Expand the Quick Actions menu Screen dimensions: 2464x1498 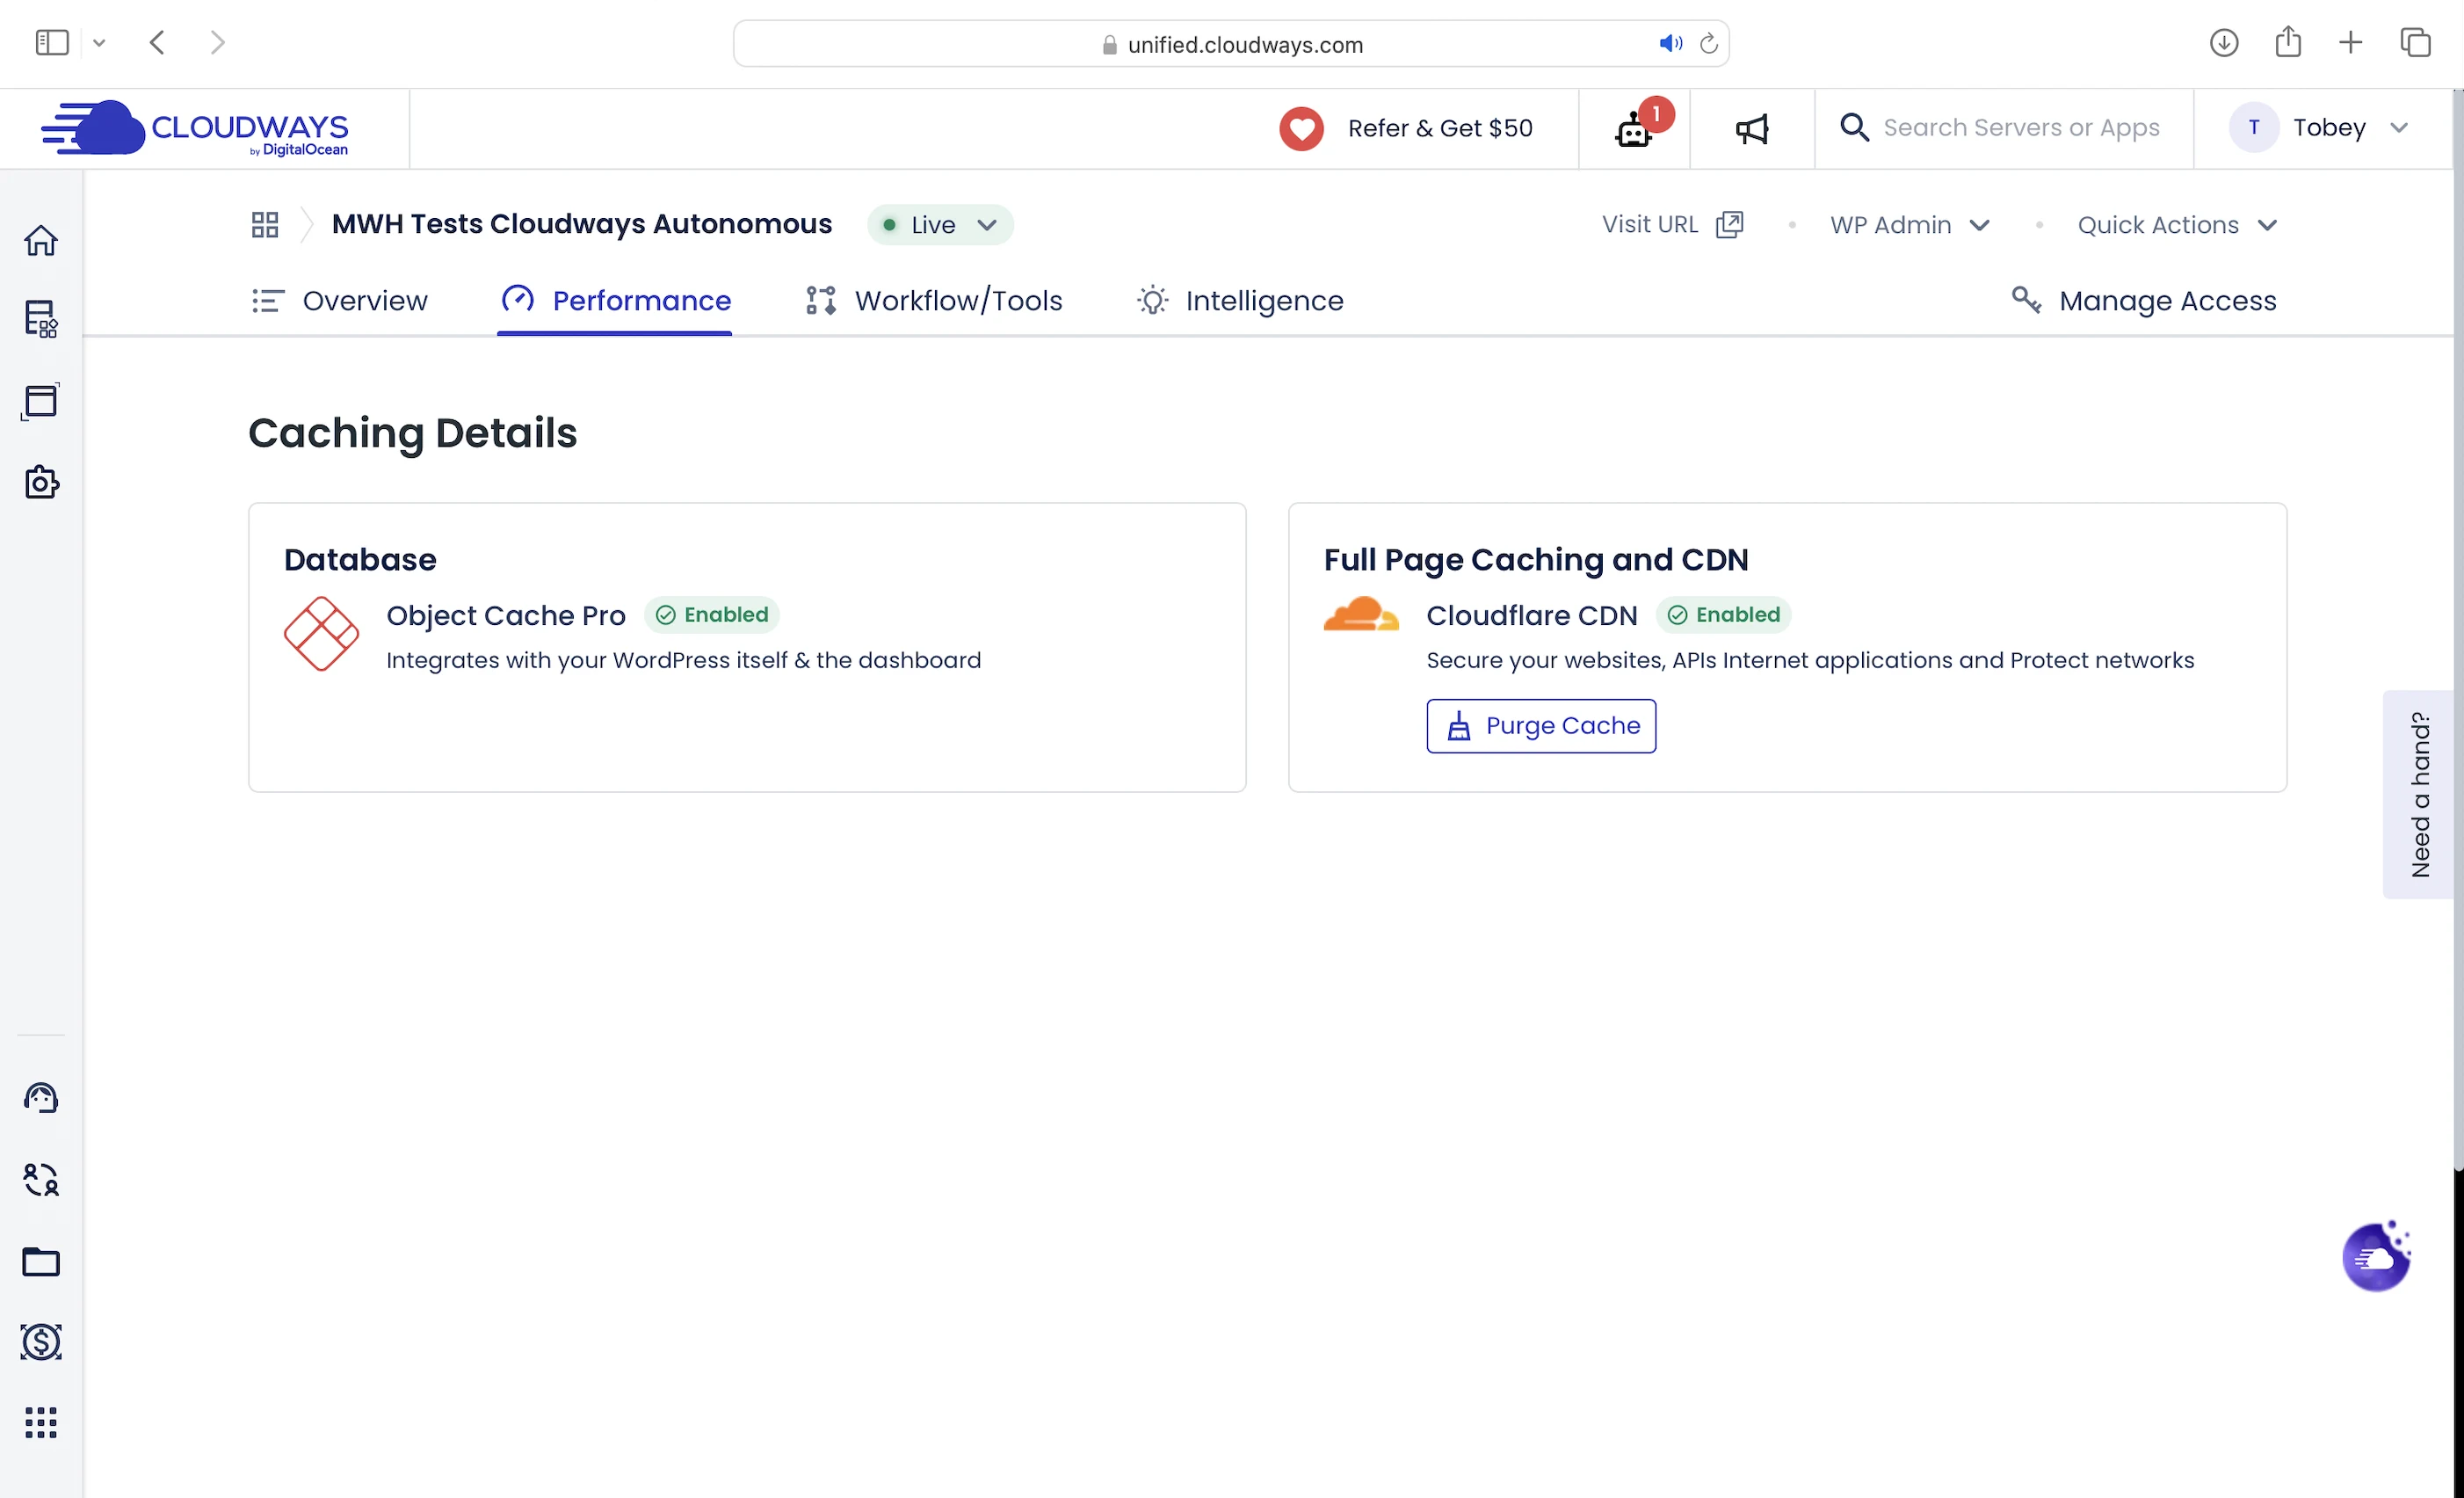2176,225
